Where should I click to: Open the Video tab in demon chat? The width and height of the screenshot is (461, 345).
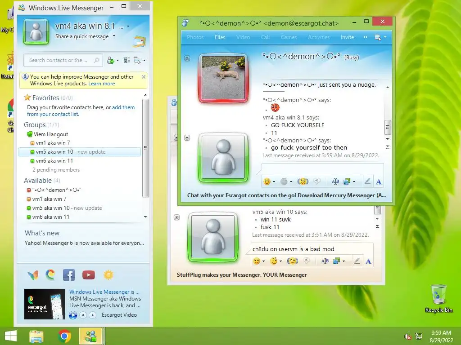coord(243,37)
